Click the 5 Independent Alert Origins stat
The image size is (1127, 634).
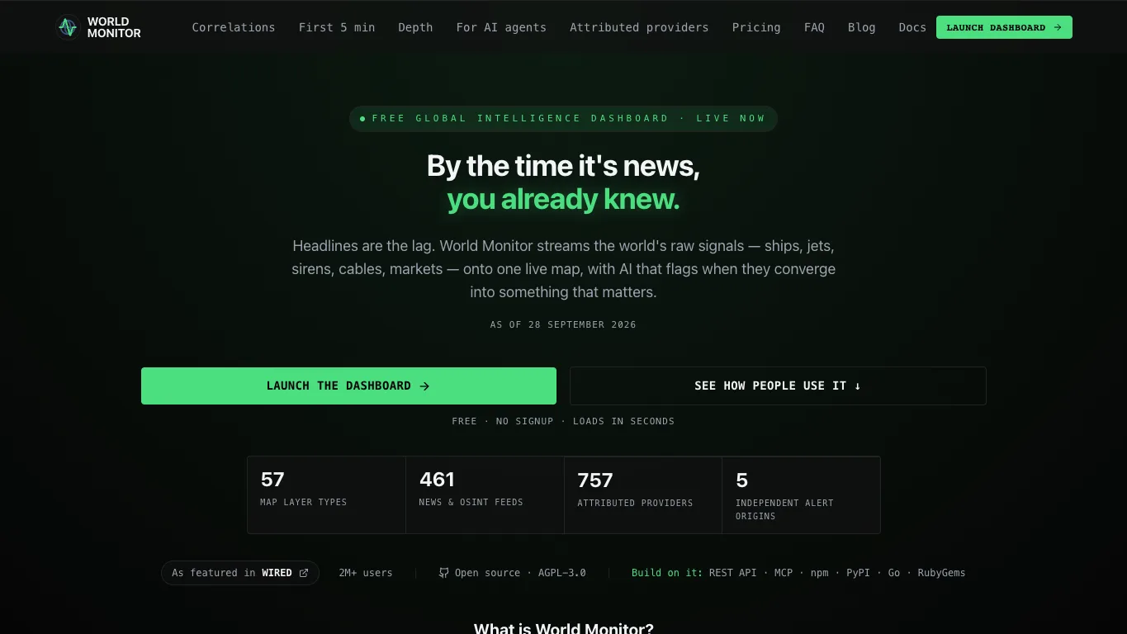point(801,494)
